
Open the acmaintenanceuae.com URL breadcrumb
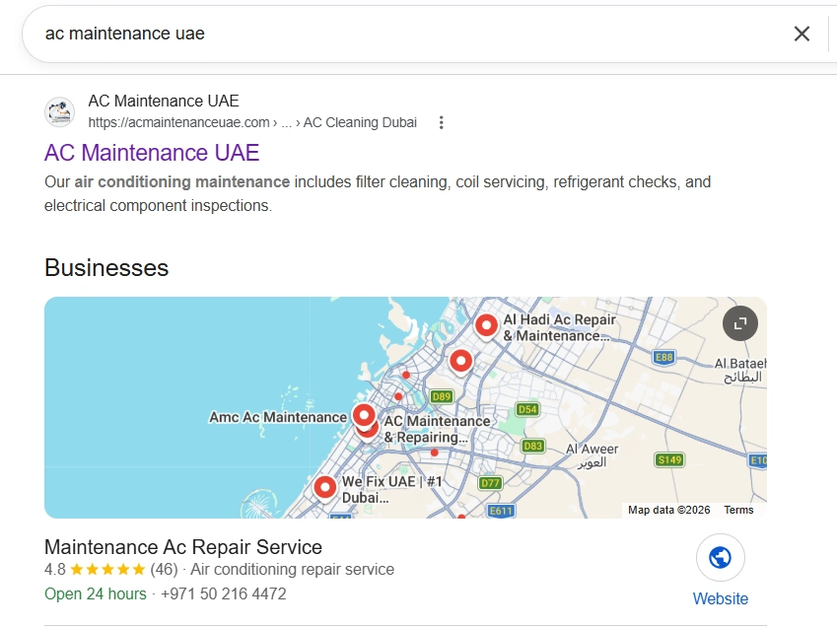pos(252,122)
